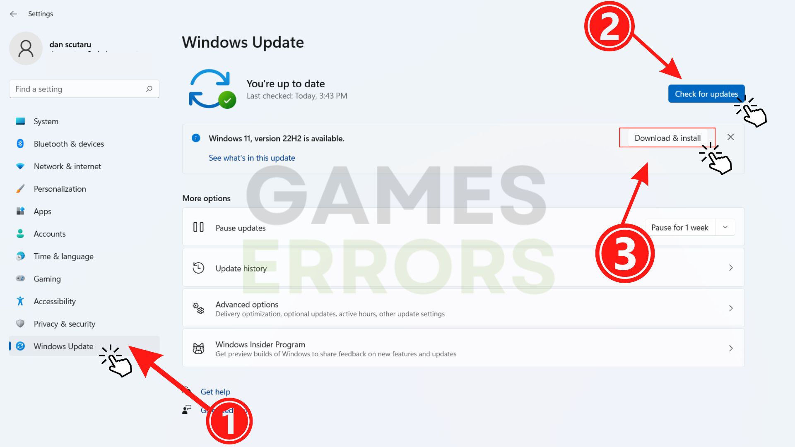795x447 pixels.
Task: Click the back arrow in Settings
Action: pyautogui.click(x=14, y=14)
